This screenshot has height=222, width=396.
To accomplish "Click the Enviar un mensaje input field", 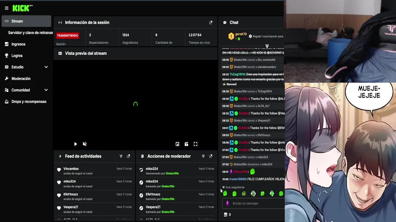I will (254, 203).
